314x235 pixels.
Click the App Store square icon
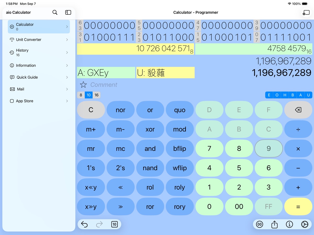tap(12, 101)
